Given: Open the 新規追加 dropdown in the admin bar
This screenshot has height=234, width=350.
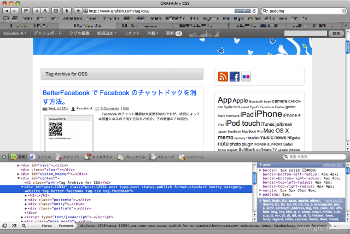Looking at the screenshot, I should coord(107,33).
